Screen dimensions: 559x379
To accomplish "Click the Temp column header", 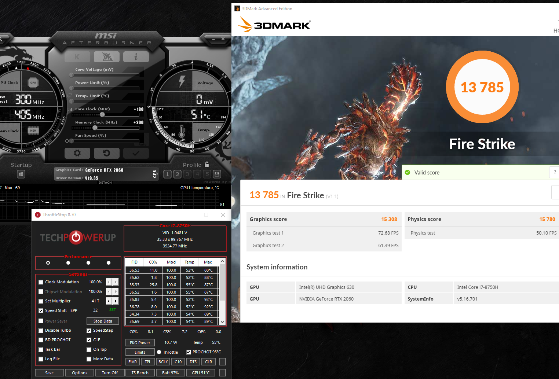I will coord(190,262).
